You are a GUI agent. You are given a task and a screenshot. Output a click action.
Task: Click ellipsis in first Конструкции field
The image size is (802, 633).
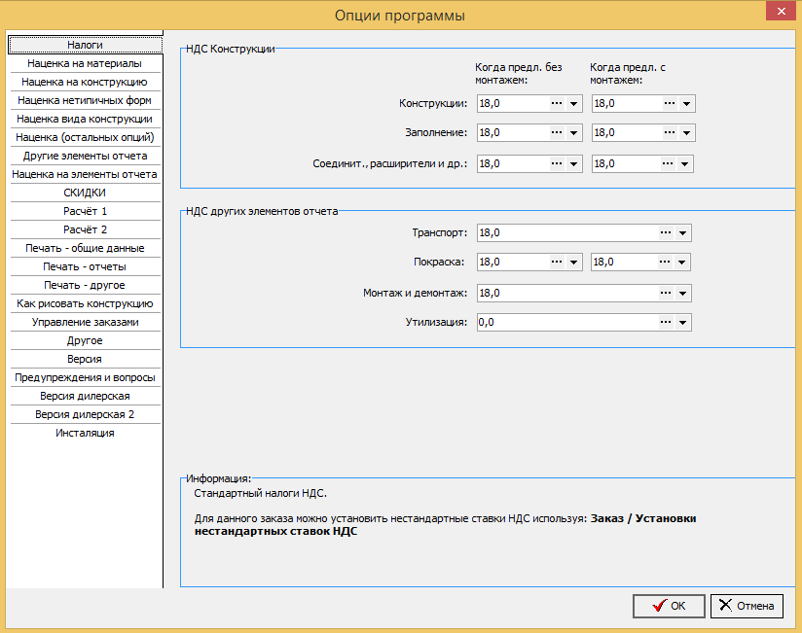(557, 104)
